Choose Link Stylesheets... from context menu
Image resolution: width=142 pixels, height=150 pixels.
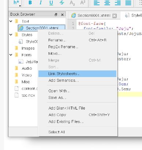coord(77,74)
